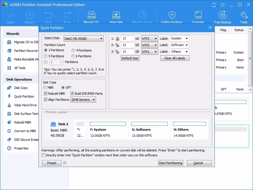Toggle the lock icon for partition 3
Screen dimensions: 253x190
click(117, 52)
